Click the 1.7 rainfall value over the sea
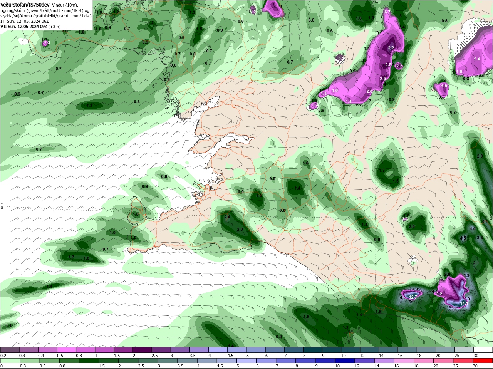Screen dimensions: 493x369 pyautogui.click(x=71, y=257)
